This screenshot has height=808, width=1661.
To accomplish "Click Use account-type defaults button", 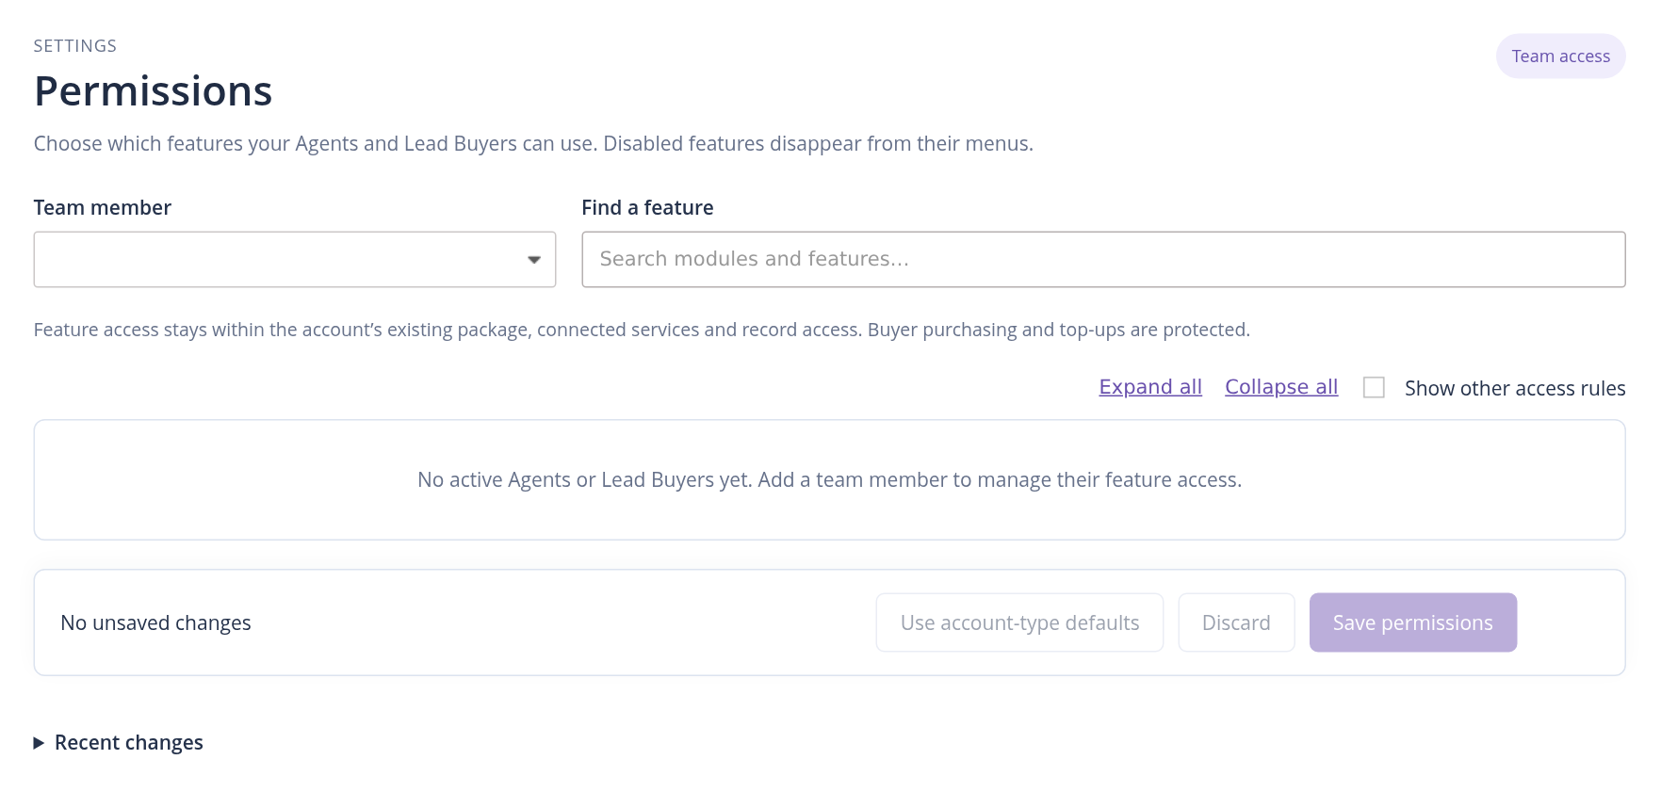I will tap(1019, 622).
